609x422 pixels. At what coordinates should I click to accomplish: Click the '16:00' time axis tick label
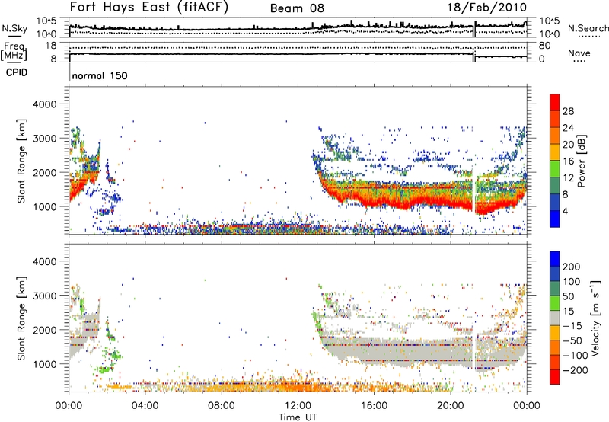(x=374, y=406)
